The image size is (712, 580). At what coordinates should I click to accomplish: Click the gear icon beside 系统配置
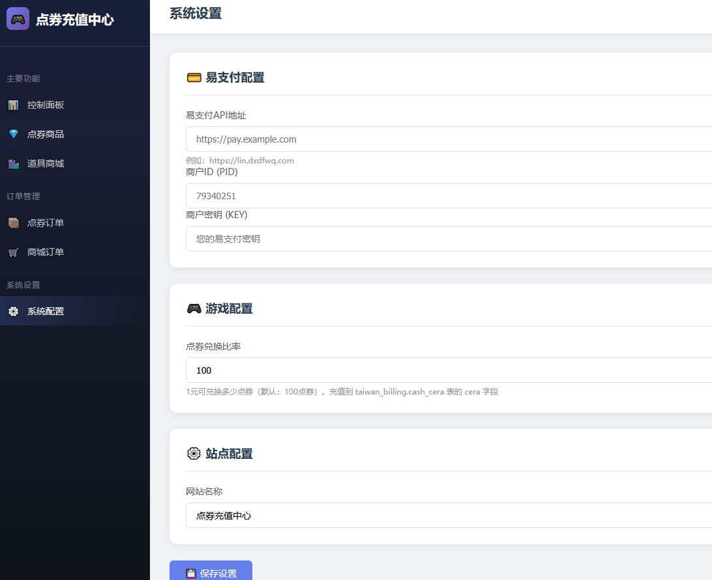13,311
